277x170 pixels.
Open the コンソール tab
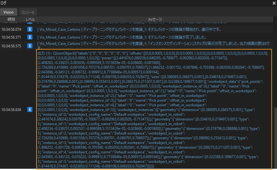28,12
